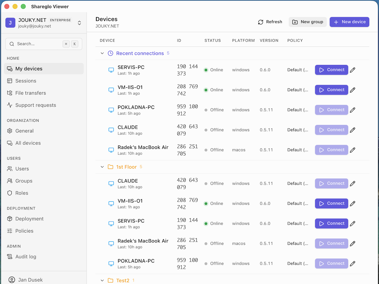The image size is (379, 284).
Task: Click macos platform of Radek's MacBook Air in Recent connections
Action: (239, 150)
